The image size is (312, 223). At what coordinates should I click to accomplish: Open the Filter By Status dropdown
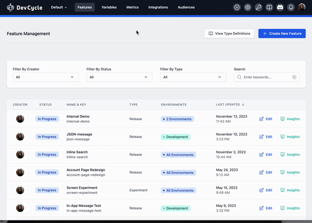click(119, 77)
